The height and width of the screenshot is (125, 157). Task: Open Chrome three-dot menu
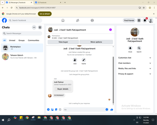click(154, 8)
